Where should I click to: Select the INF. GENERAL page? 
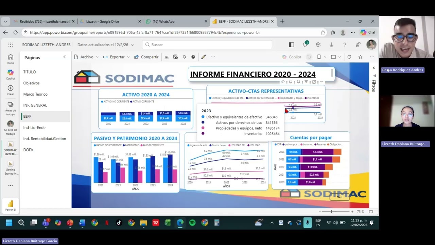pos(35,105)
